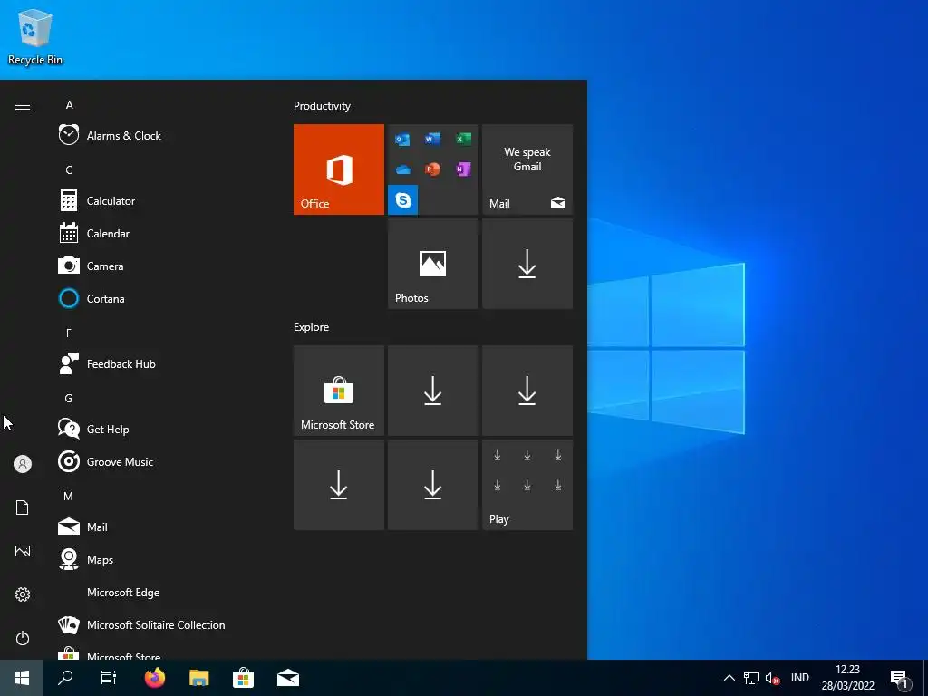This screenshot has width=928, height=696.
Task: Open the Action Center notifications icon
Action: [x=900, y=678]
